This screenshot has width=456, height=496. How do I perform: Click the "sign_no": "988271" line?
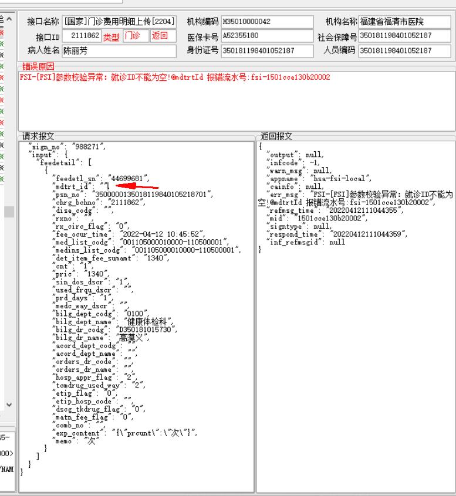(x=67, y=147)
